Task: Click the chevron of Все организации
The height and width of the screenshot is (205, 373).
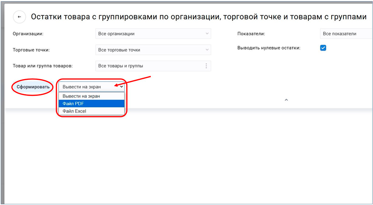Action: [207, 34]
